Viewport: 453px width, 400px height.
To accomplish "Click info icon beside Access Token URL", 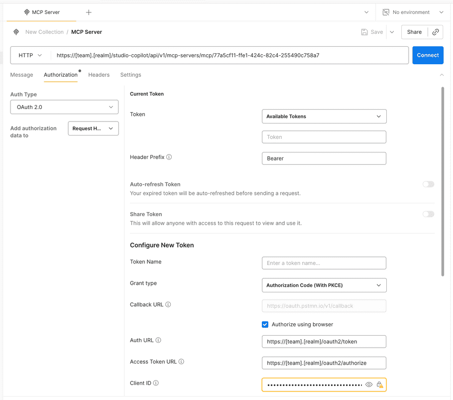I will pos(181,362).
